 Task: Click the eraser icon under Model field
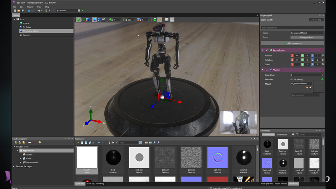(310, 87)
